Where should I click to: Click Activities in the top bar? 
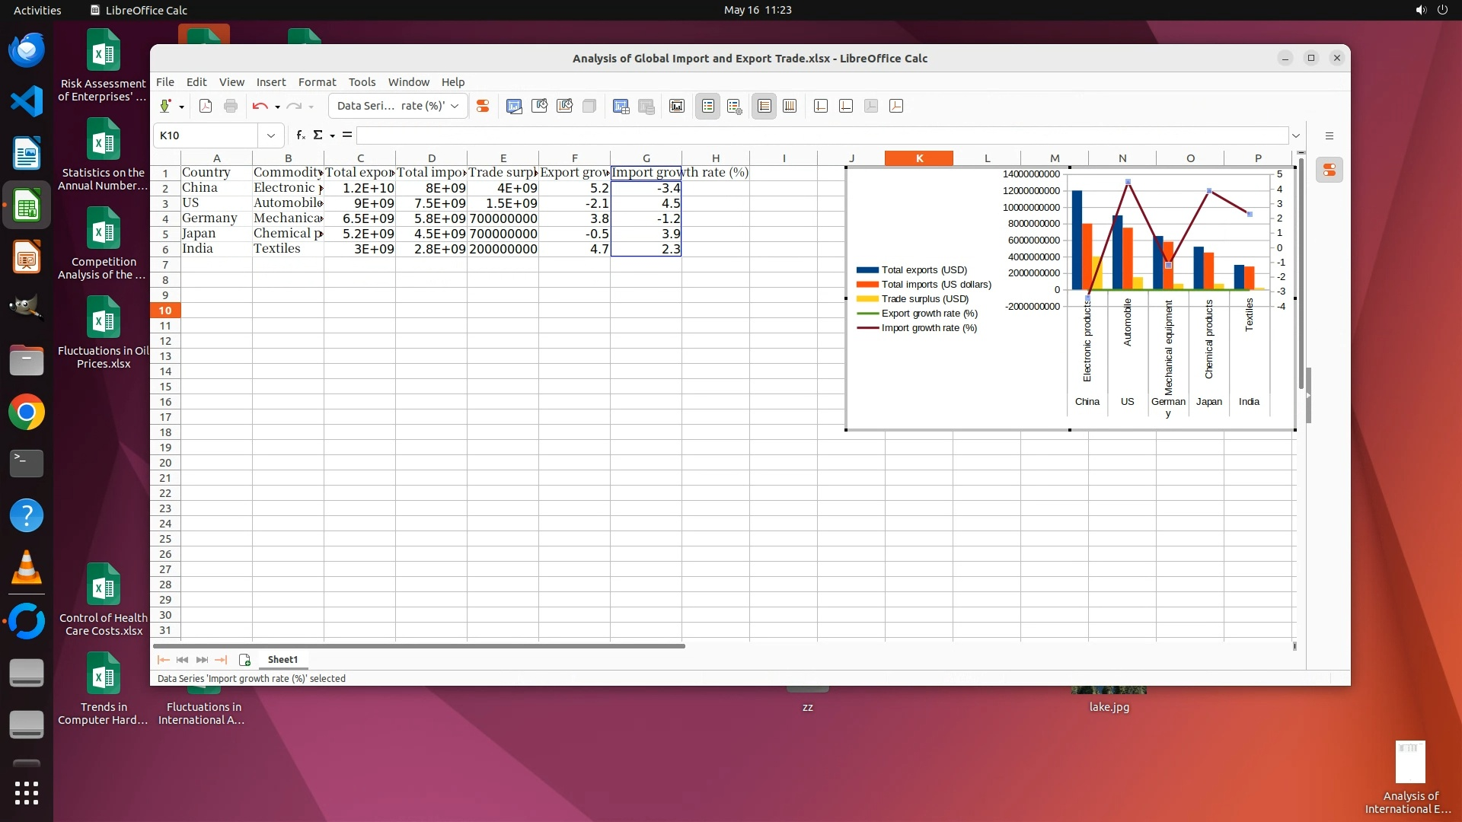coord(37,10)
